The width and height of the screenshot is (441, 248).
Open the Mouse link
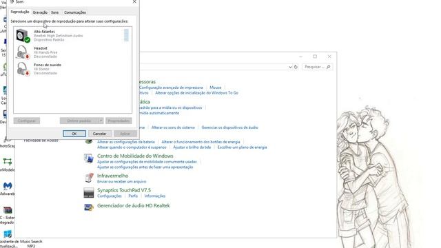[x=216, y=87]
